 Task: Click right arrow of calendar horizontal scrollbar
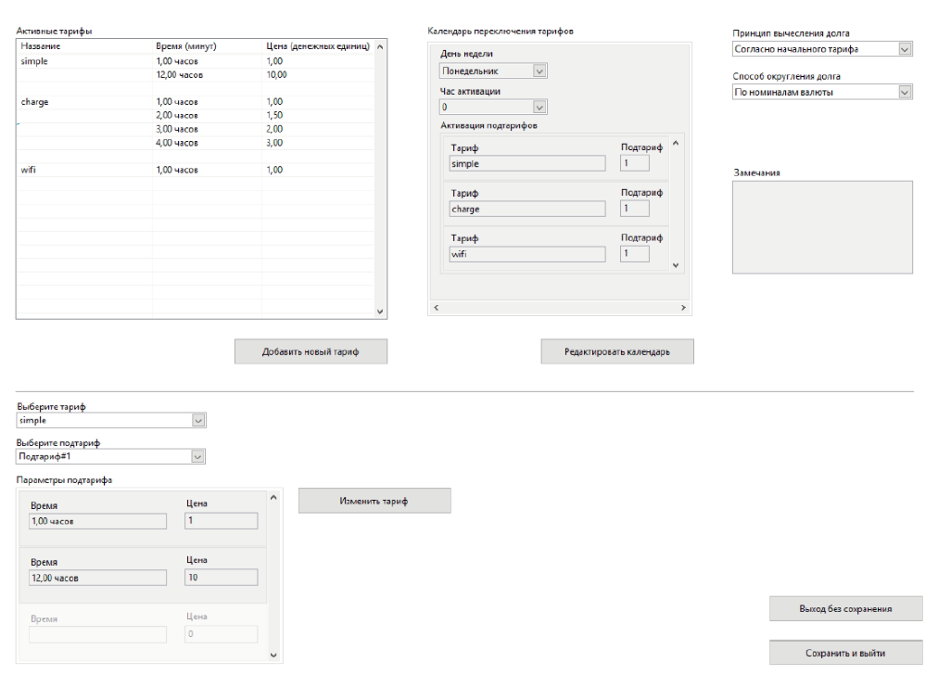(683, 307)
